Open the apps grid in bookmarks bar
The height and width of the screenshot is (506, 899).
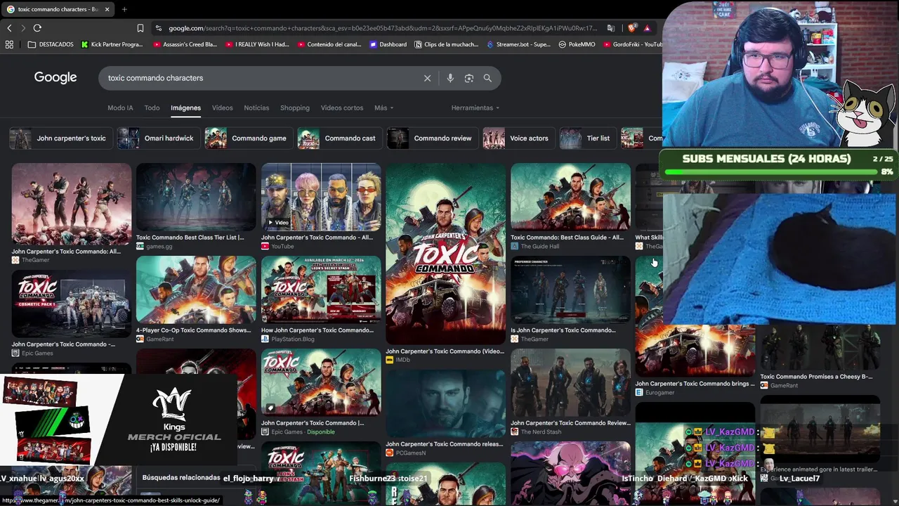tap(9, 44)
